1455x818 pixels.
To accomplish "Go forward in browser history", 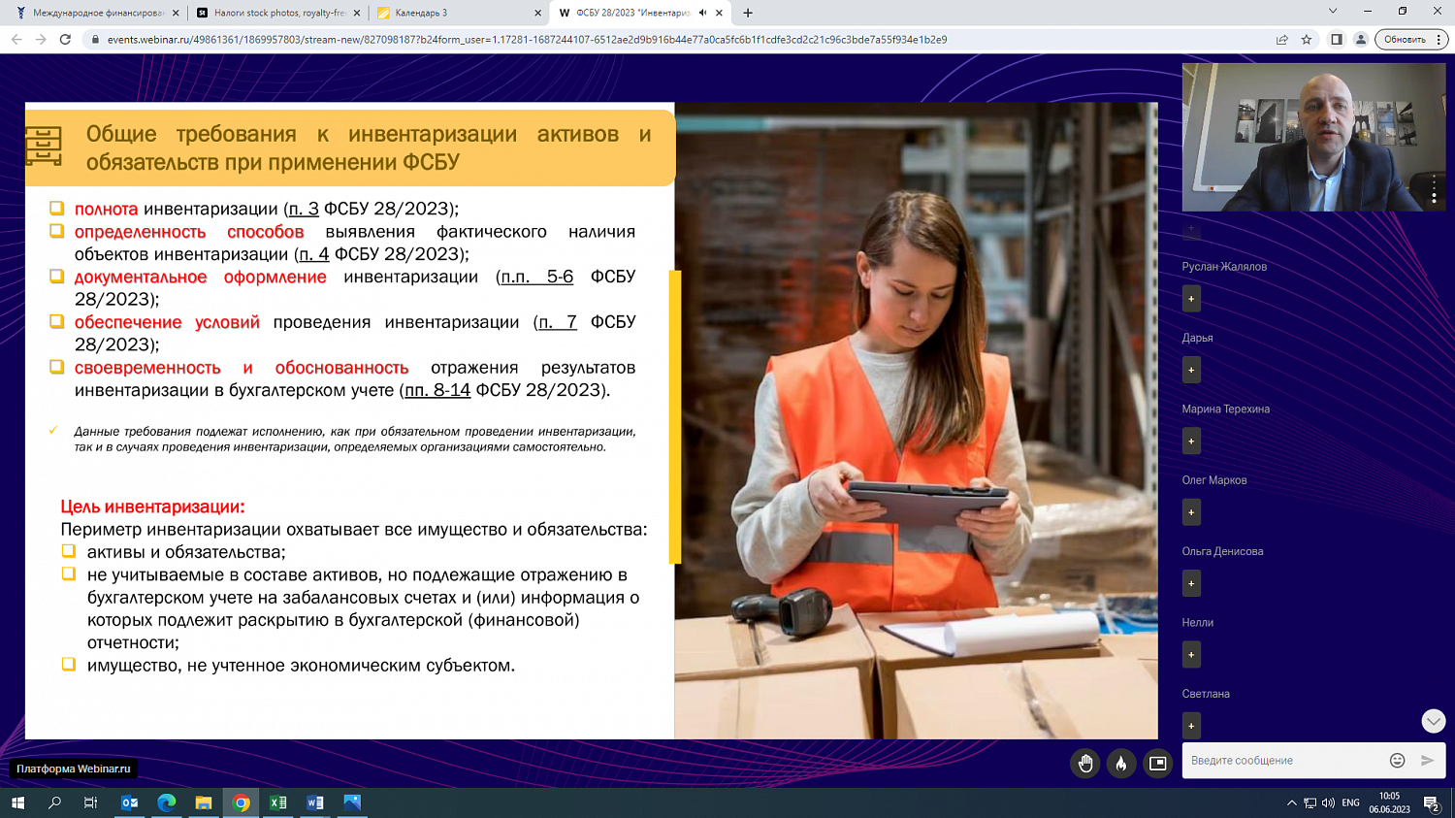I will [x=41, y=40].
